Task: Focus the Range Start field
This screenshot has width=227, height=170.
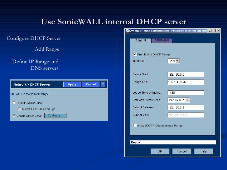Action: click(x=186, y=74)
